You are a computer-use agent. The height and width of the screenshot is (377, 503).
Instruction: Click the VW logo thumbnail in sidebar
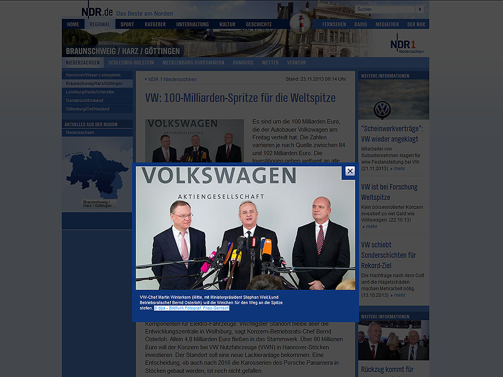click(394, 99)
